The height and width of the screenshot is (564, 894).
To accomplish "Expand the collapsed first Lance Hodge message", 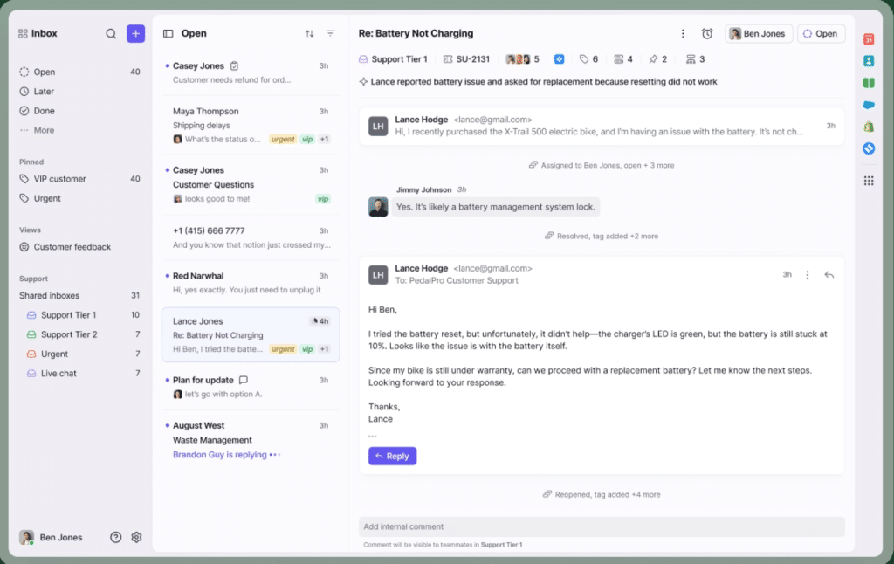I will [x=602, y=126].
